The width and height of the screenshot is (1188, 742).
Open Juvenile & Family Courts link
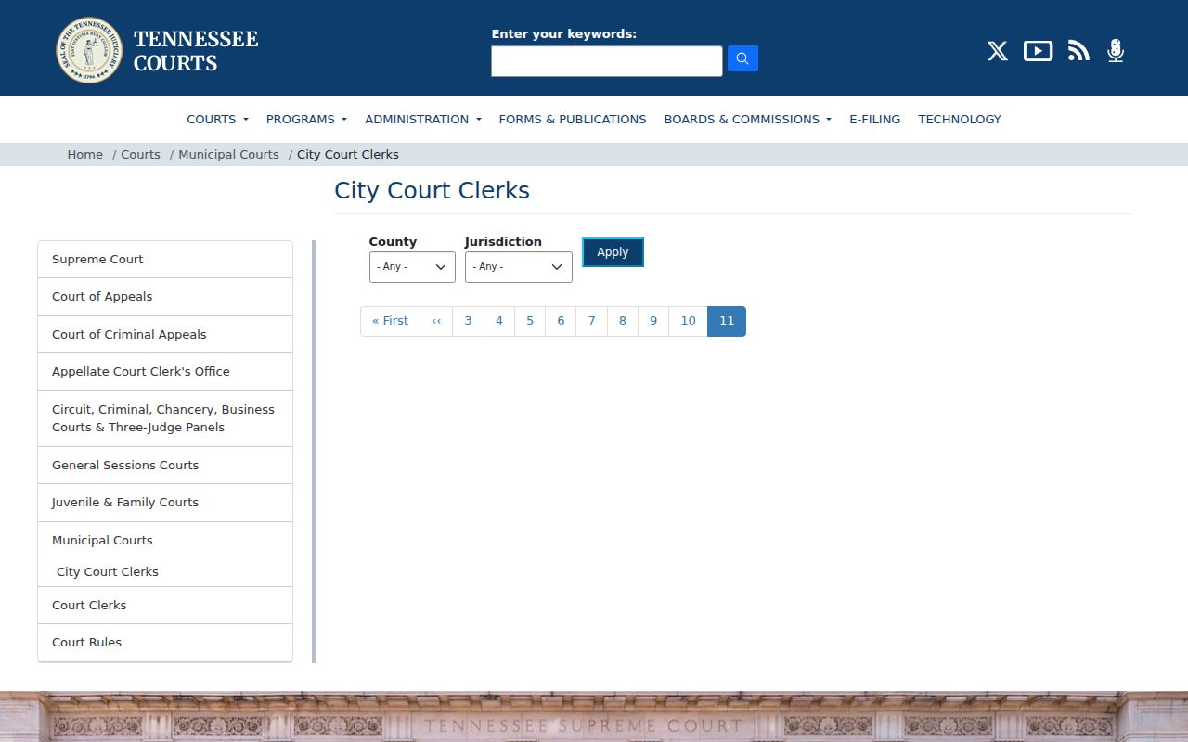pos(165,503)
